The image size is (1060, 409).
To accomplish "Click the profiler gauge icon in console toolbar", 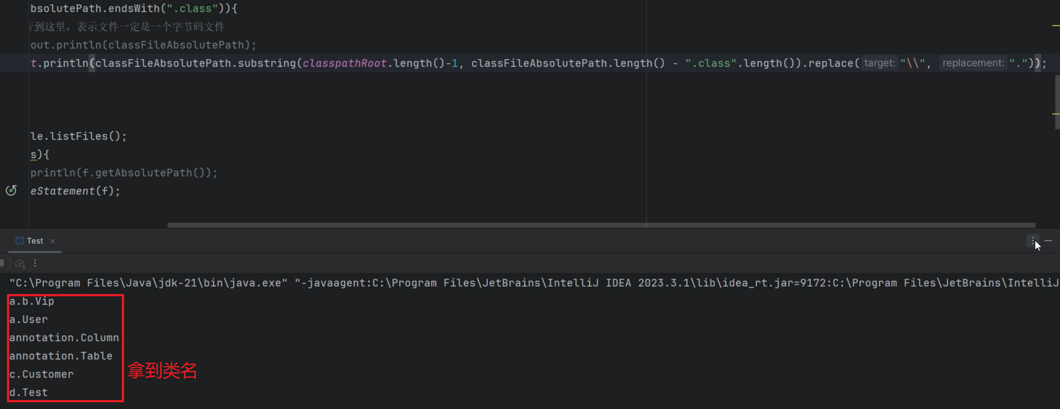I will pos(20,264).
